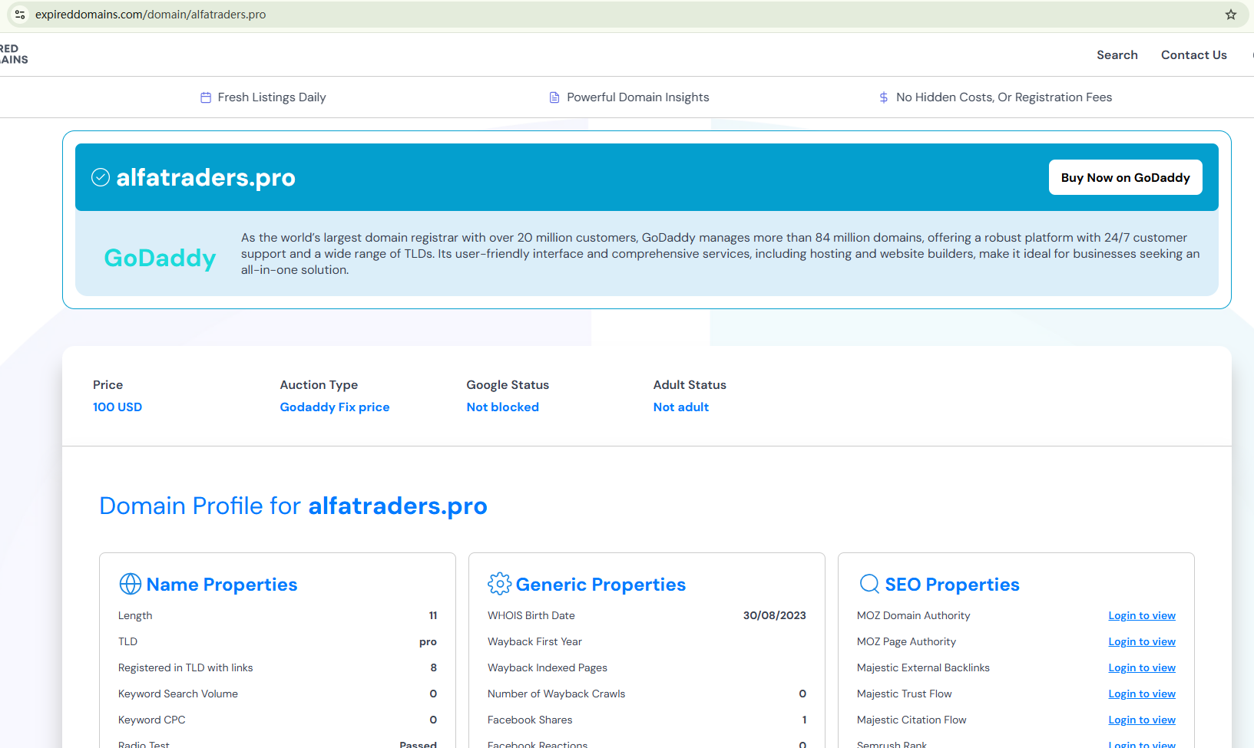This screenshot has width=1254, height=748.
Task: Click the SEO Properties heading
Action: 952,585
